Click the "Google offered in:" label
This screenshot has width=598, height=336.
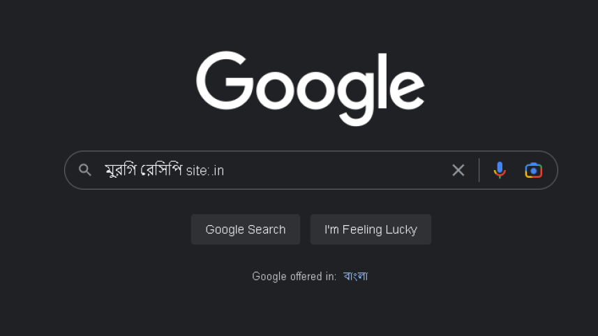pos(294,276)
